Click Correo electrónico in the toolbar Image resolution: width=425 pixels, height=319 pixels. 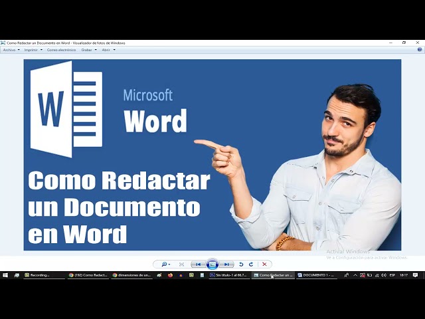[x=61, y=50]
